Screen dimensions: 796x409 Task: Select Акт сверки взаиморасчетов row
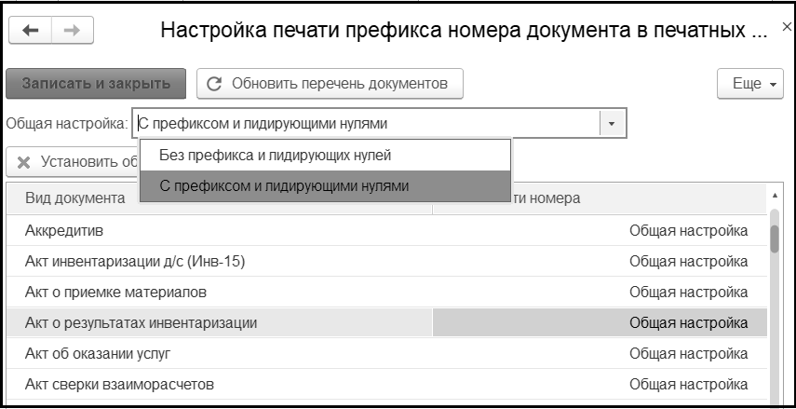click(x=219, y=384)
